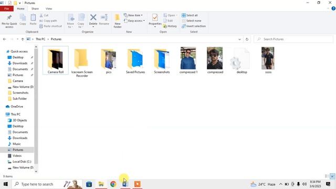Click Copy path in Clipboard group
Image resolution: width=336 pixels, height=189 pixels.
[x=48, y=21]
